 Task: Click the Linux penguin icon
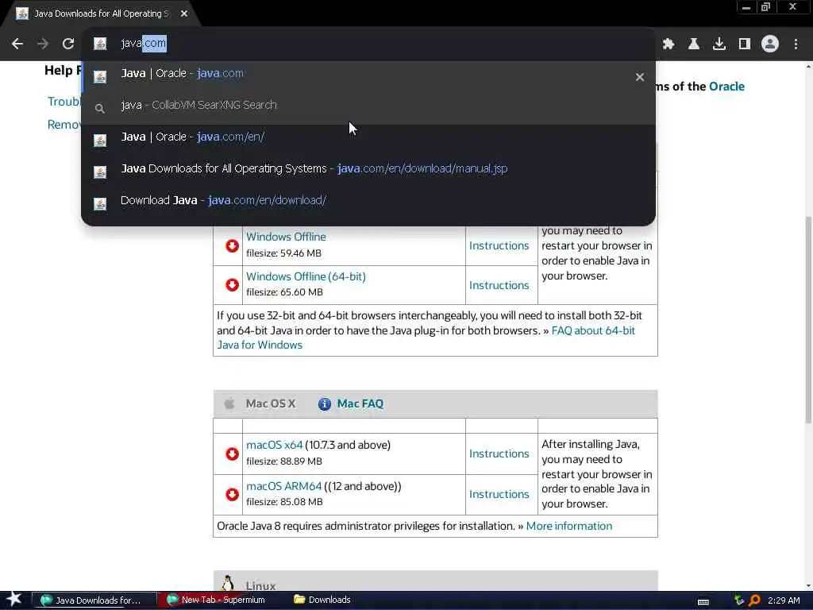[227, 584]
